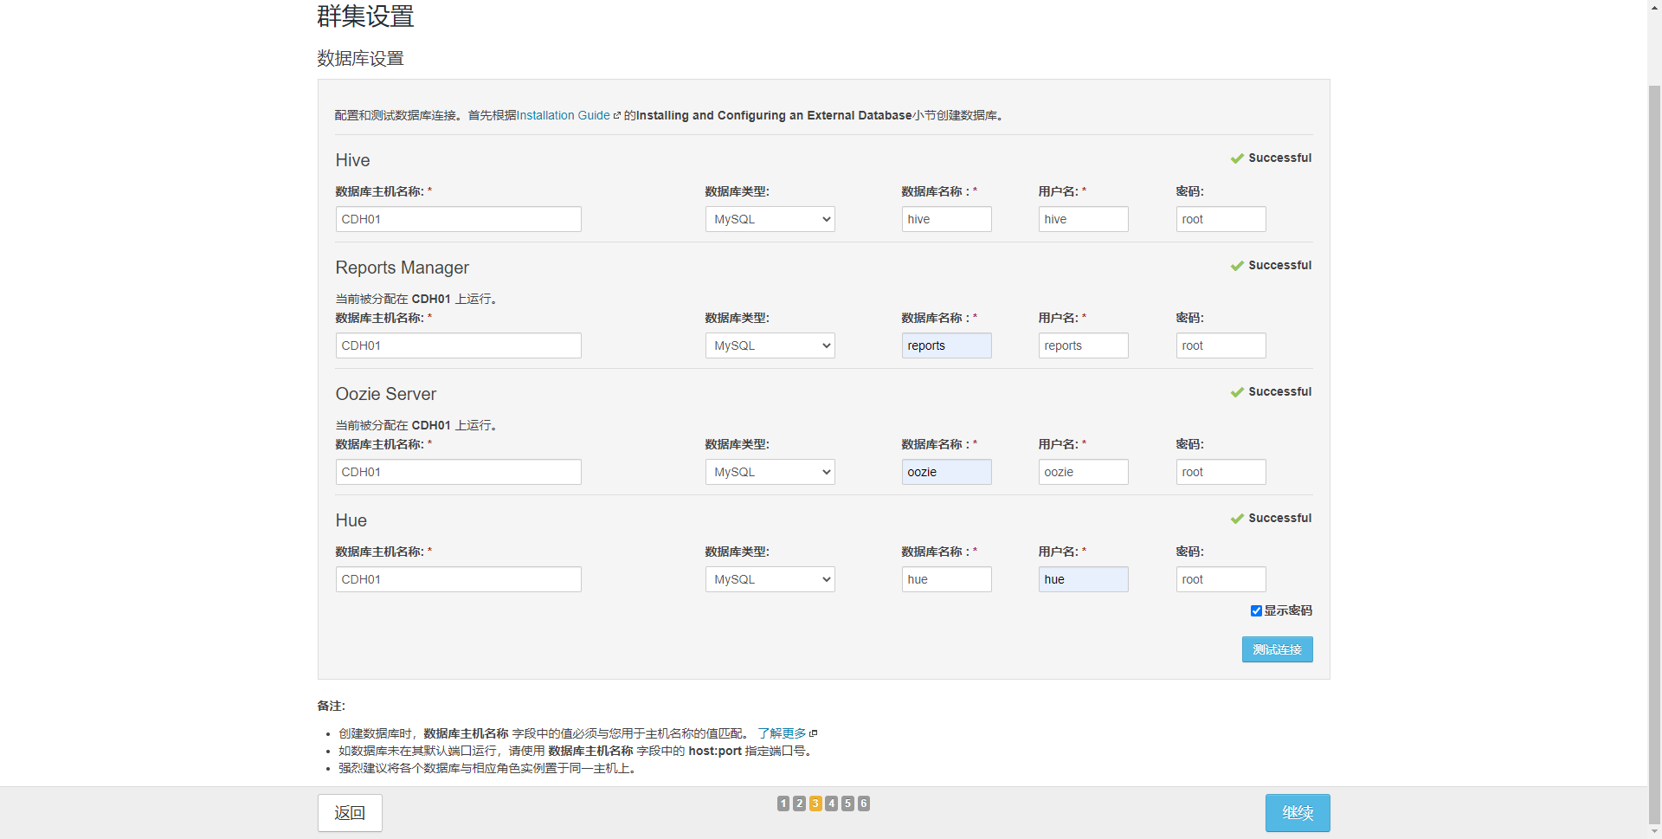Viewport: 1662px width, 839px height.
Task: Select current wizard step 3
Action: [815, 804]
